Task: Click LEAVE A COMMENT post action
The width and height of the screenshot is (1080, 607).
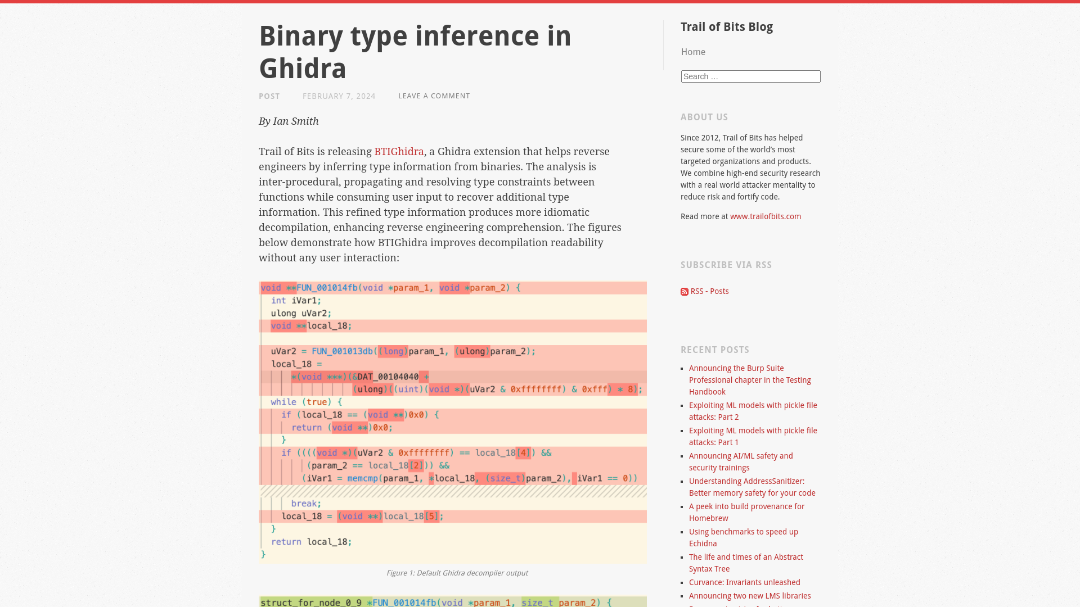Action: 434,96
